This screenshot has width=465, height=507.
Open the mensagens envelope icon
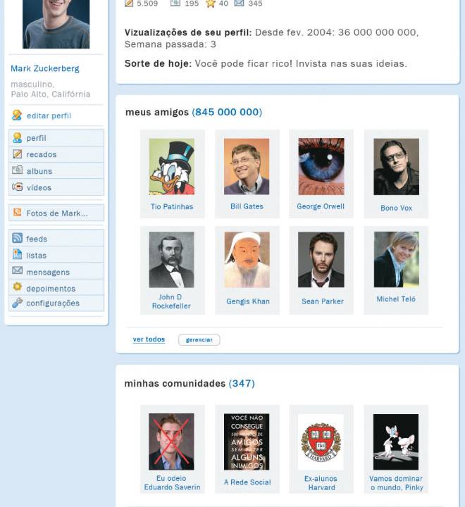17,270
